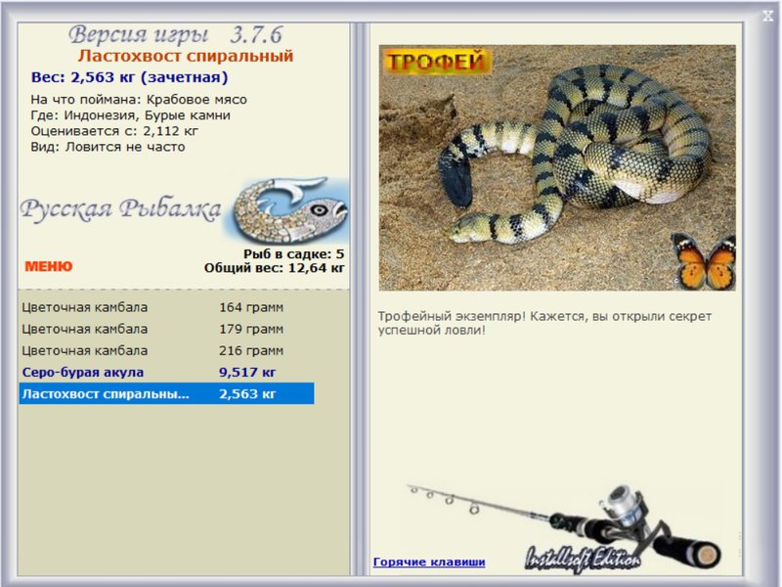This screenshot has height=587, width=782.
Task: Select the Цветочная камбала 164 грамм row
Action: point(166,307)
